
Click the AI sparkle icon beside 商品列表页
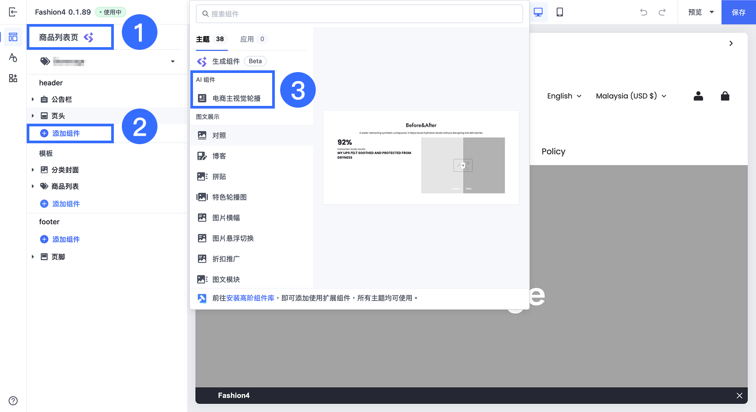click(x=88, y=37)
